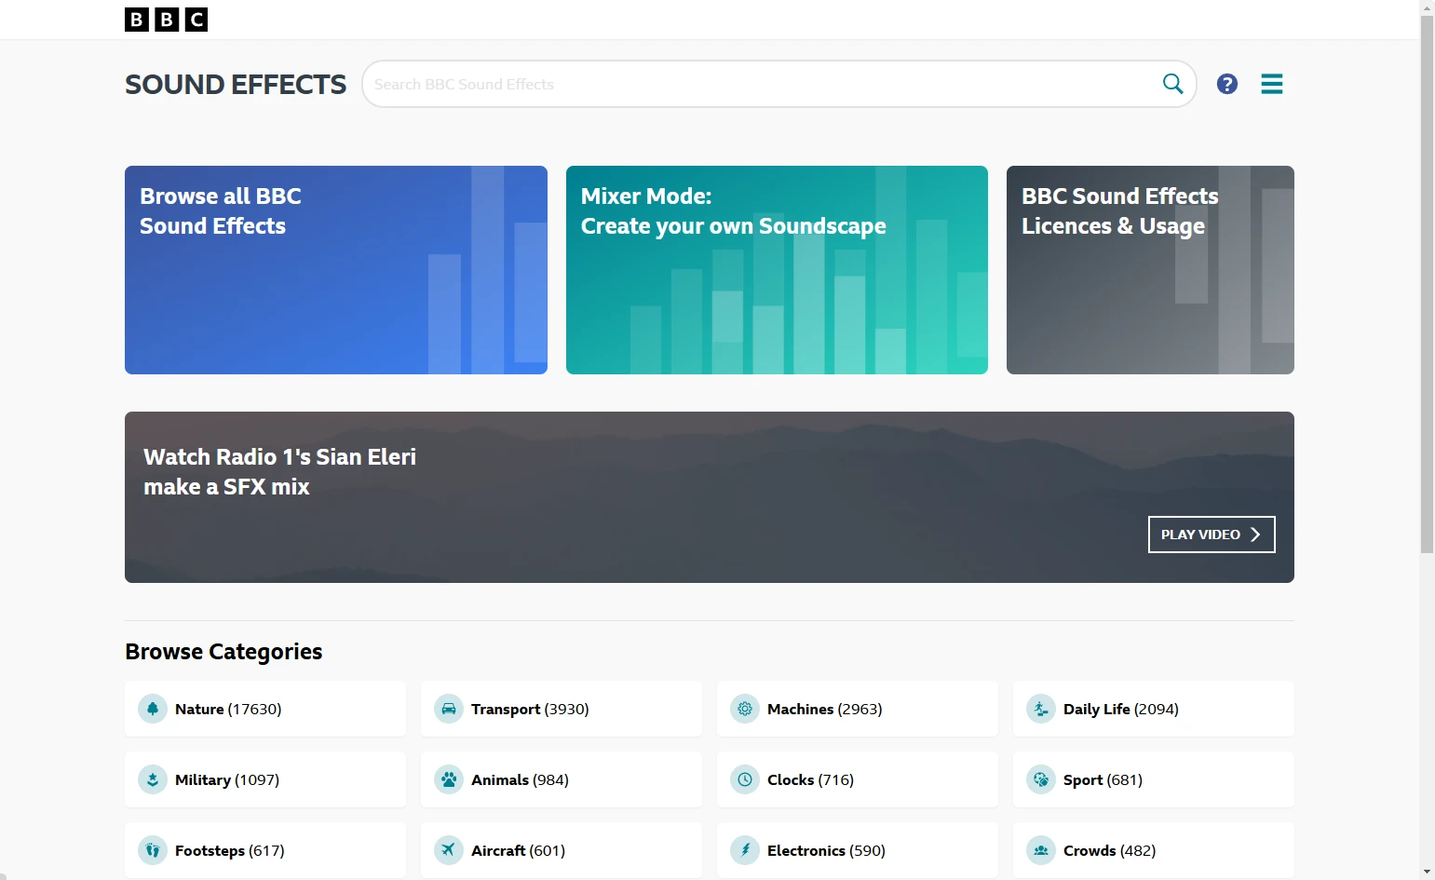Click the page vertical scrollbar

click(x=1427, y=279)
